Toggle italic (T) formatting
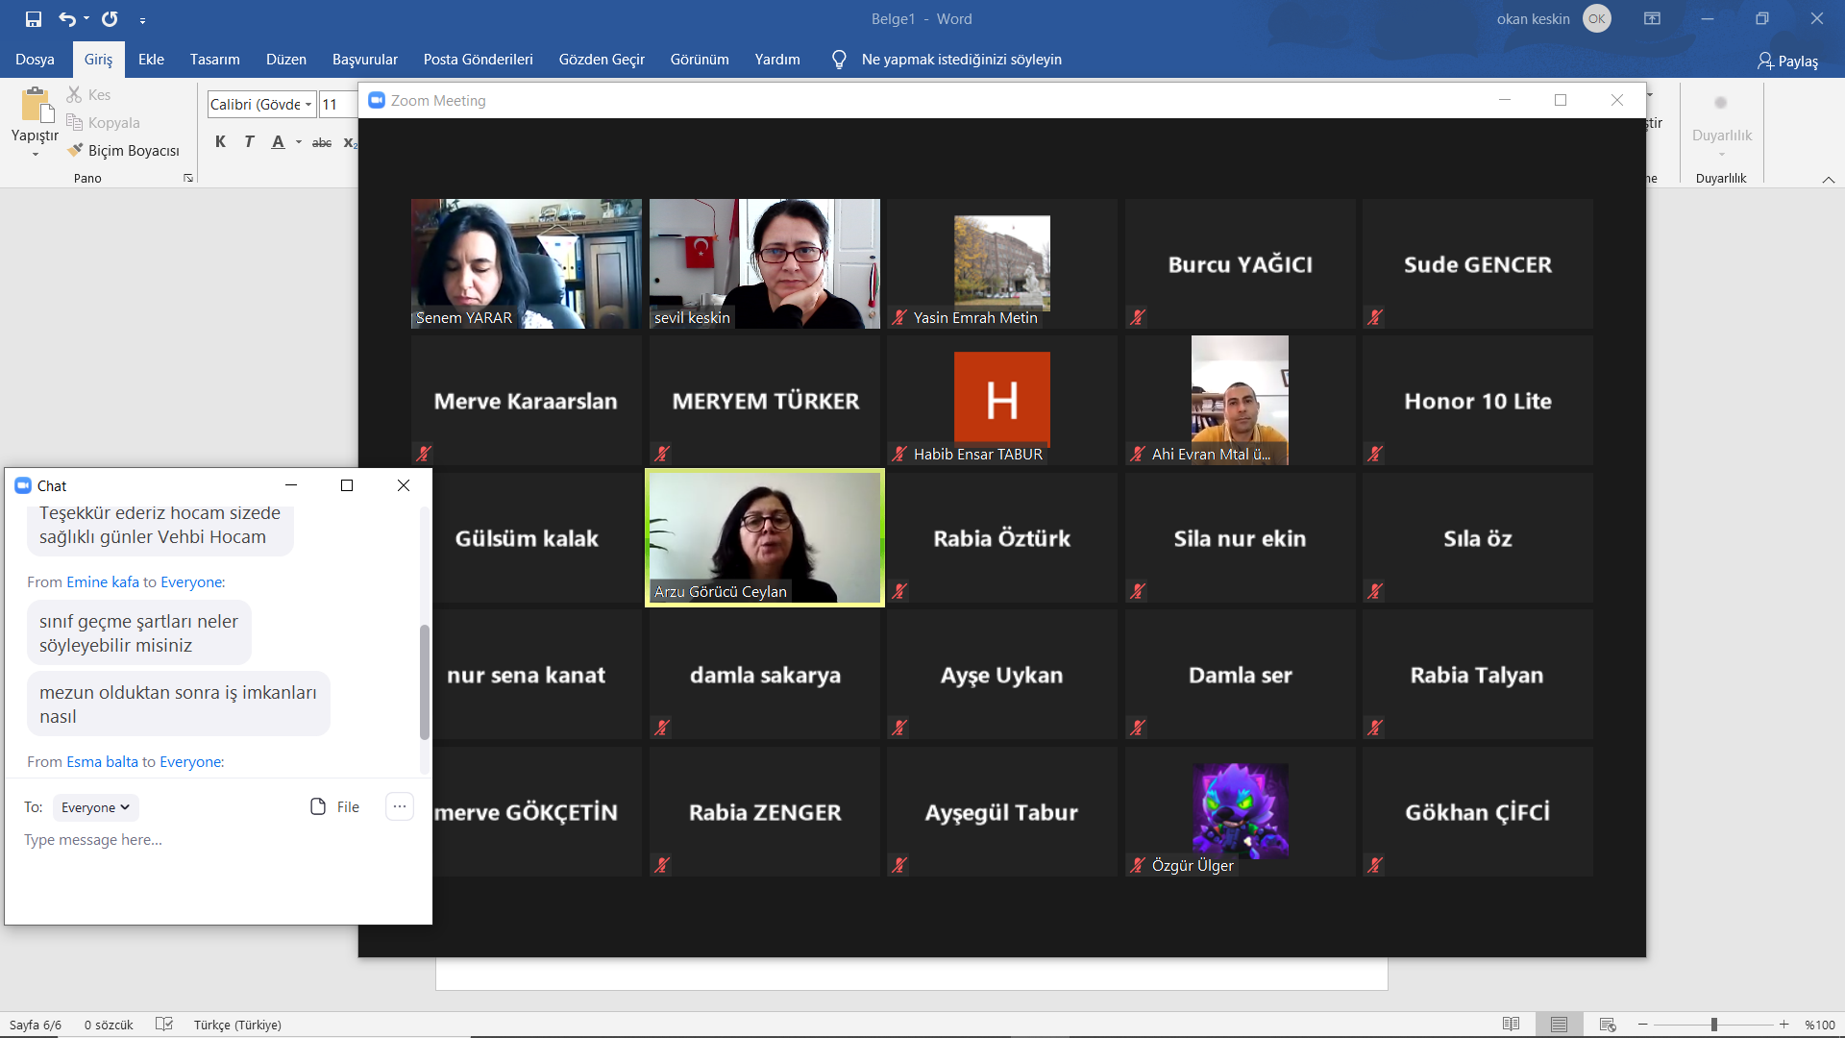The height and width of the screenshot is (1038, 1845). click(249, 142)
